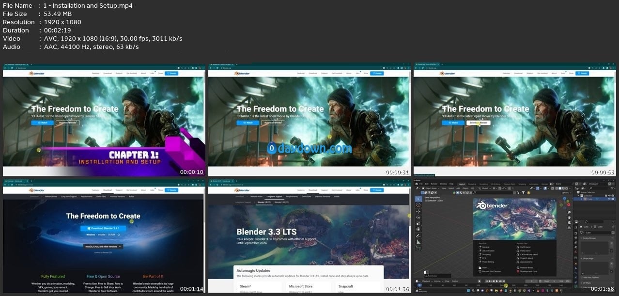Hide the Cube using its Outliner eye icon
The height and width of the screenshot is (296, 619).
(x=609, y=199)
